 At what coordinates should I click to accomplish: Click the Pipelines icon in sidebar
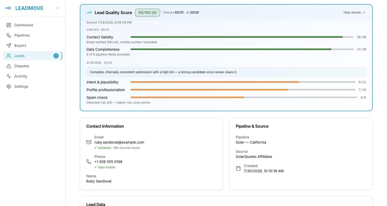(9, 35)
